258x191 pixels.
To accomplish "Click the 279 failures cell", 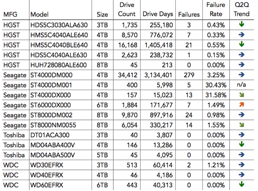I will [x=189, y=75].
